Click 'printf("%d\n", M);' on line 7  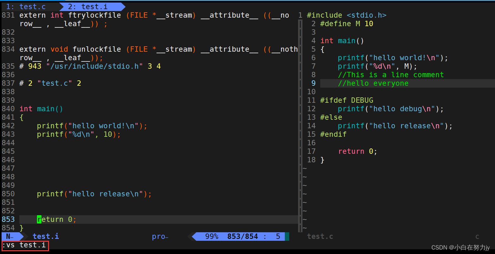[377, 66]
